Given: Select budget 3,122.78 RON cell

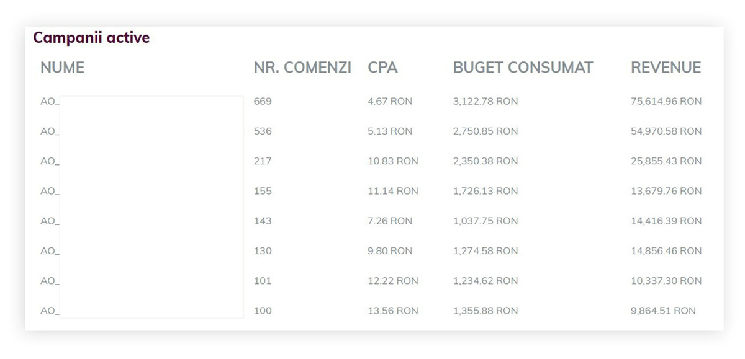Looking at the screenshot, I should coord(485,101).
